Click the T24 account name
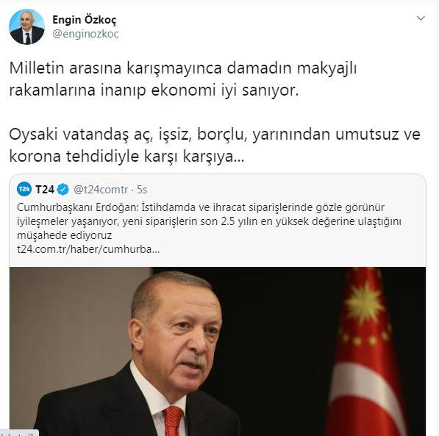The image size is (439, 436). pos(45,190)
